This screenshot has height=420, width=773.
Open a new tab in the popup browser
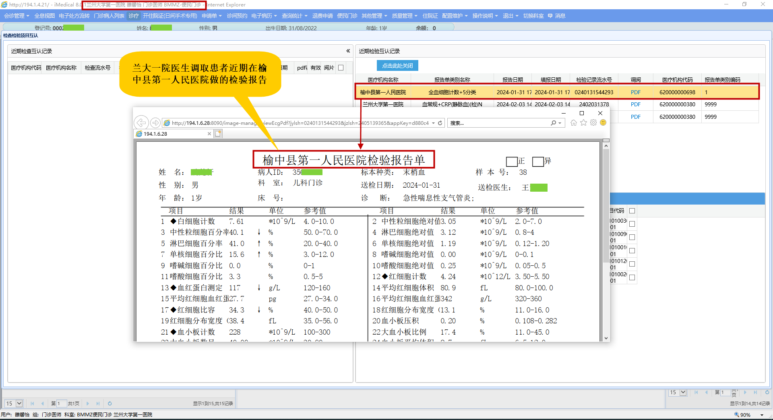218,134
